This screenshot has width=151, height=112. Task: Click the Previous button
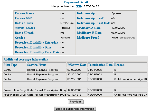click(x=75, y=101)
